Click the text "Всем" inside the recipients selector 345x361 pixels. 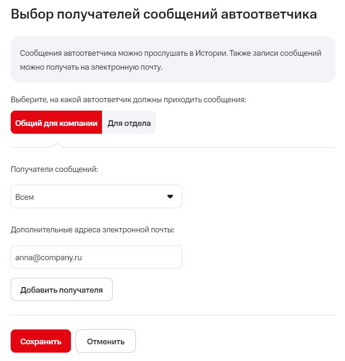click(x=25, y=197)
